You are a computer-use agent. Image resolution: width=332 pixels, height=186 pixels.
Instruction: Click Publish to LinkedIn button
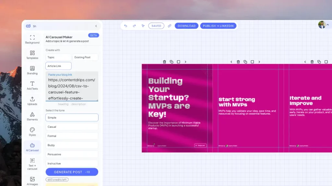[x=218, y=26]
